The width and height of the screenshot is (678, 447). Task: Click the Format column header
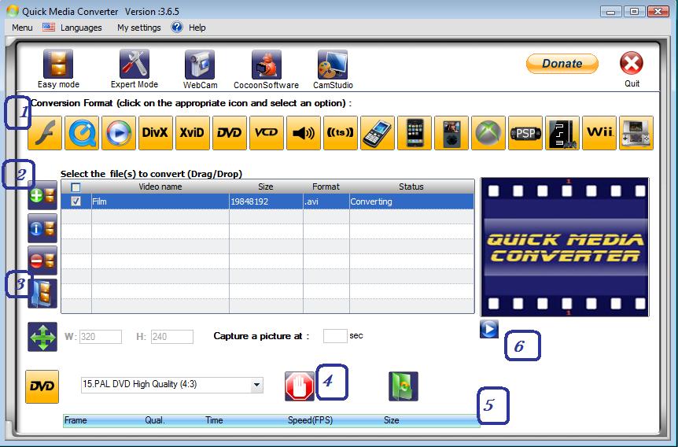click(x=326, y=187)
